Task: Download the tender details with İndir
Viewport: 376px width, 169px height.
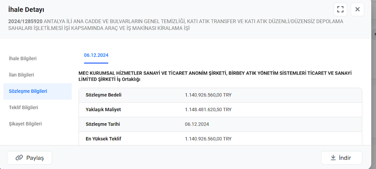Action: pyautogui.click(x=341, y=158)
